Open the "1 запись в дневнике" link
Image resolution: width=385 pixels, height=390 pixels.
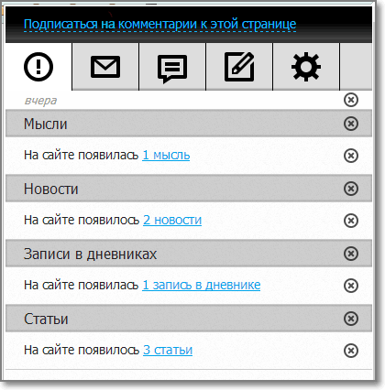coord(202,285)
